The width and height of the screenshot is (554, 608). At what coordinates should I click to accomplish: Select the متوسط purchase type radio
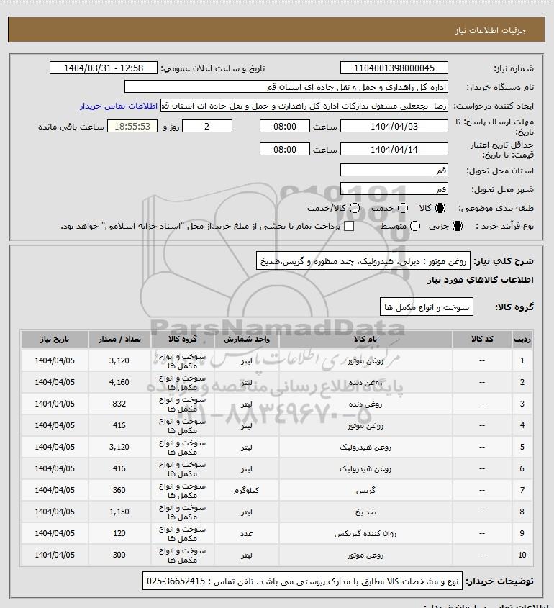415,226
